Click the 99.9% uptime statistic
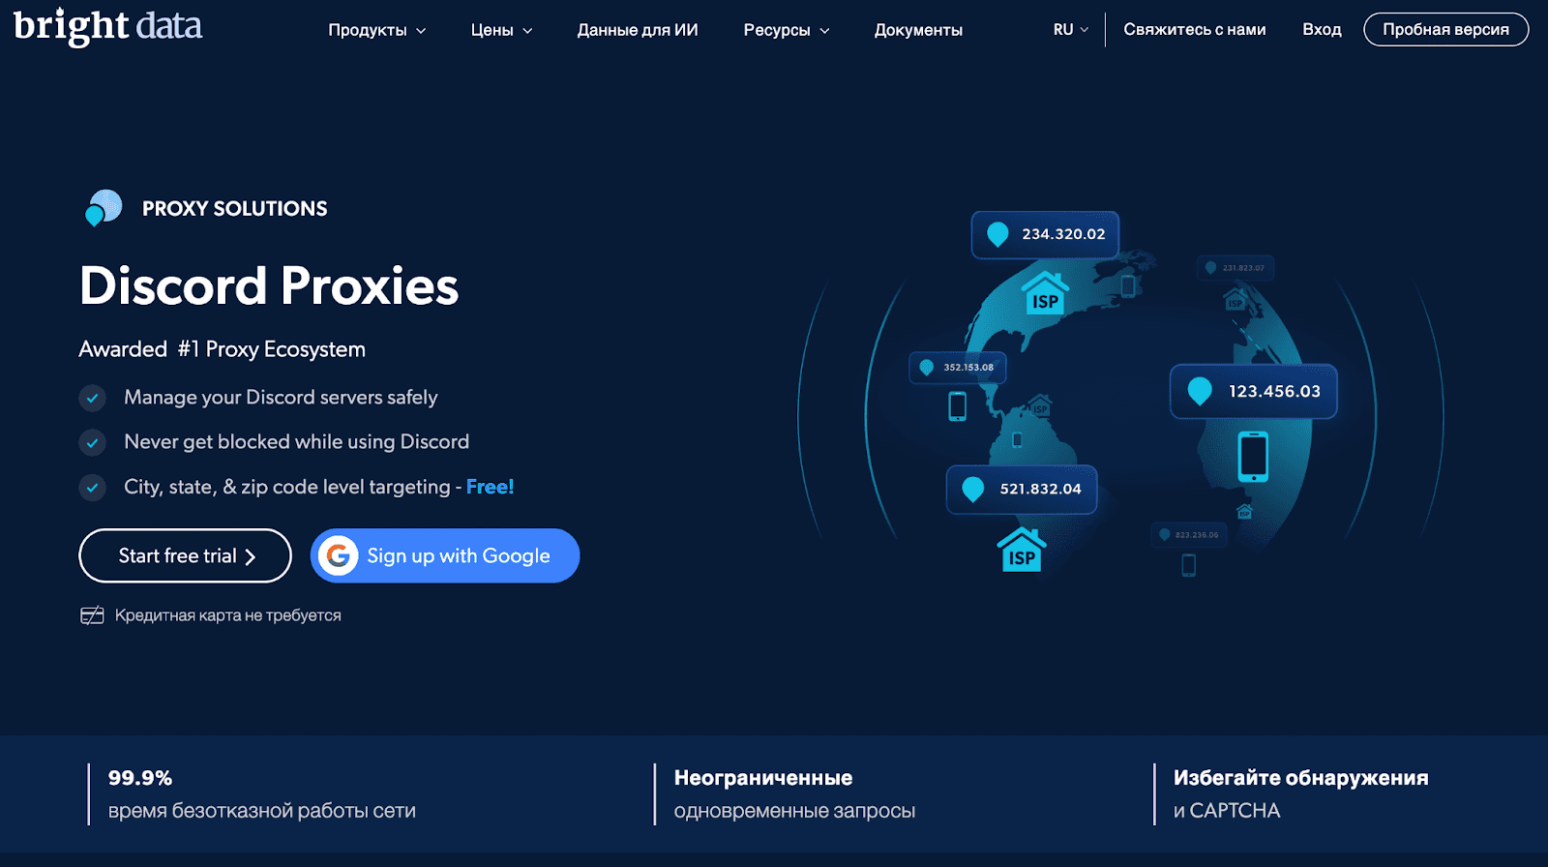 click(140, 778)
